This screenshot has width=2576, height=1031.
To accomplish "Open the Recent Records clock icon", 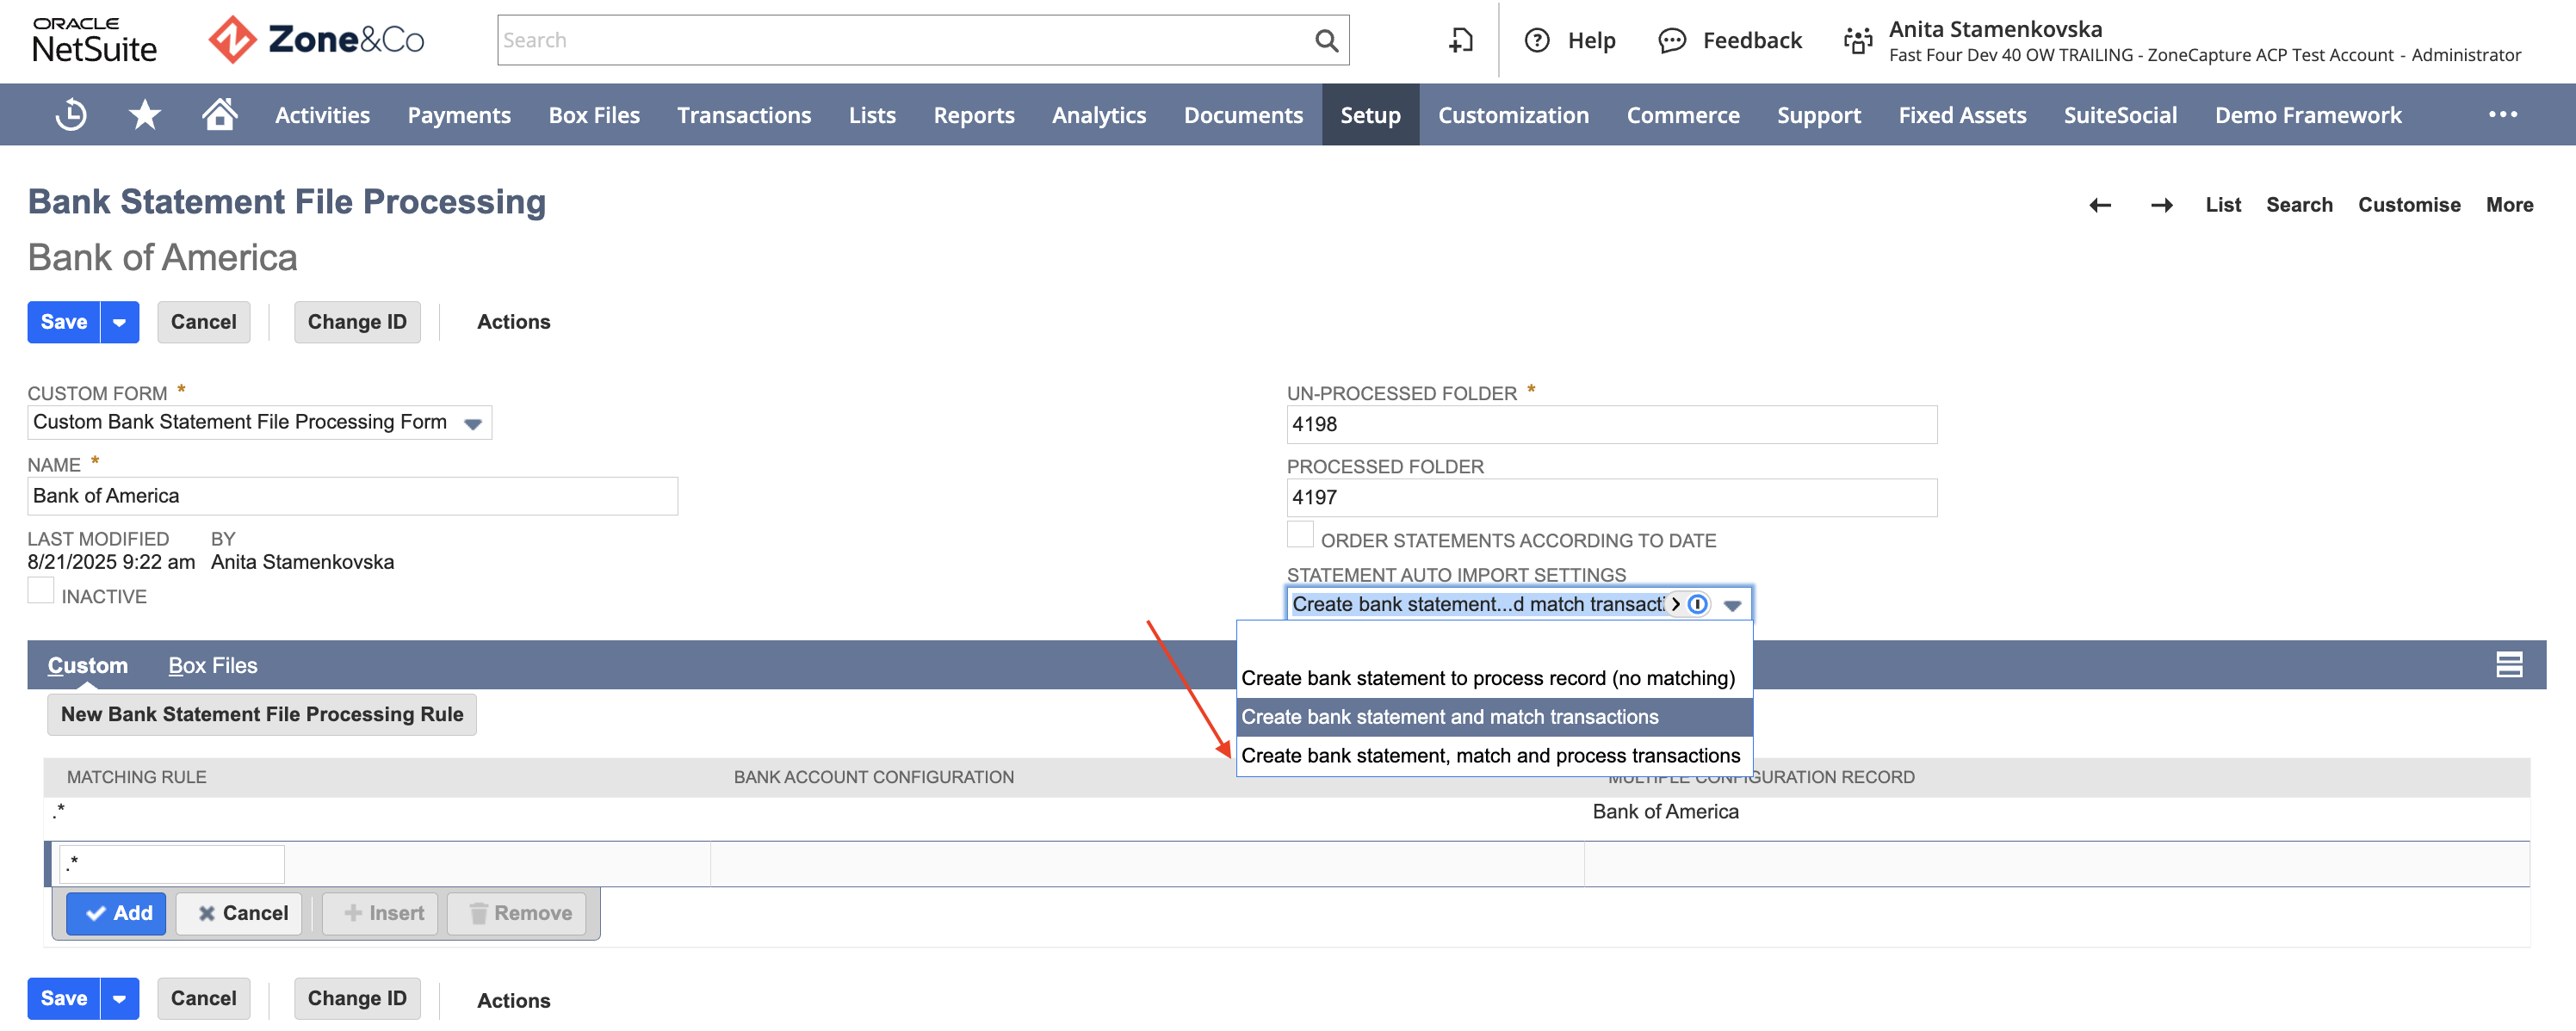I will point(71,115).
